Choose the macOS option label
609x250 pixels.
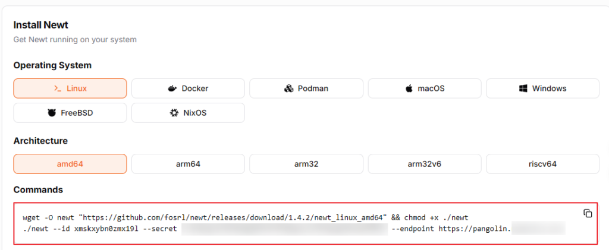point(431,88)
